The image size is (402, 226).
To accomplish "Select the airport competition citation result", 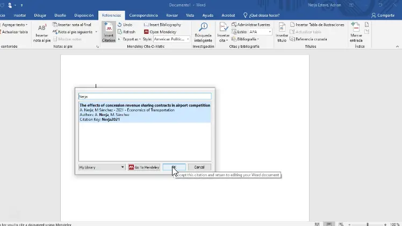I will [145, 112].
